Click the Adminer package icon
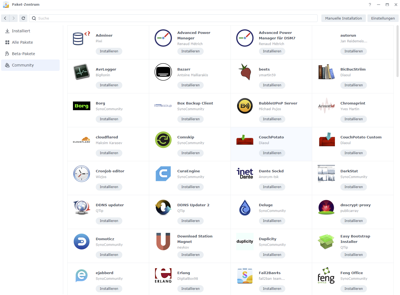400x295 pixels. pyautogui.click(x=81, y=38)
